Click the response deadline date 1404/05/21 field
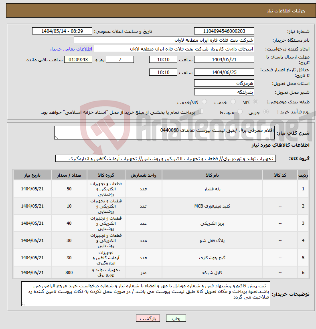 224,60
